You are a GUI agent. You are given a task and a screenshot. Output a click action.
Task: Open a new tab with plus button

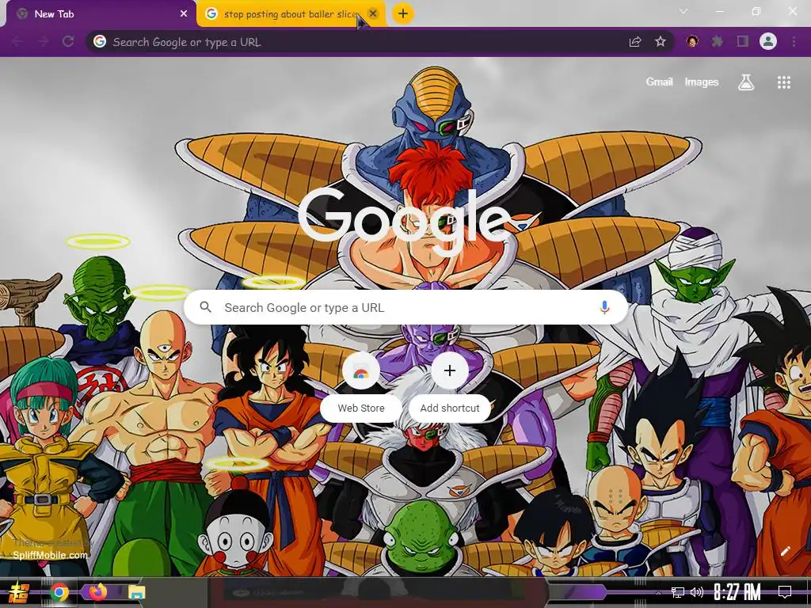[x=403, y=13]
